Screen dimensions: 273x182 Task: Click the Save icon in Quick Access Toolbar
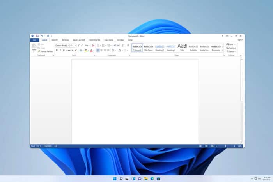pyautogui.click(x=37, y=36)
